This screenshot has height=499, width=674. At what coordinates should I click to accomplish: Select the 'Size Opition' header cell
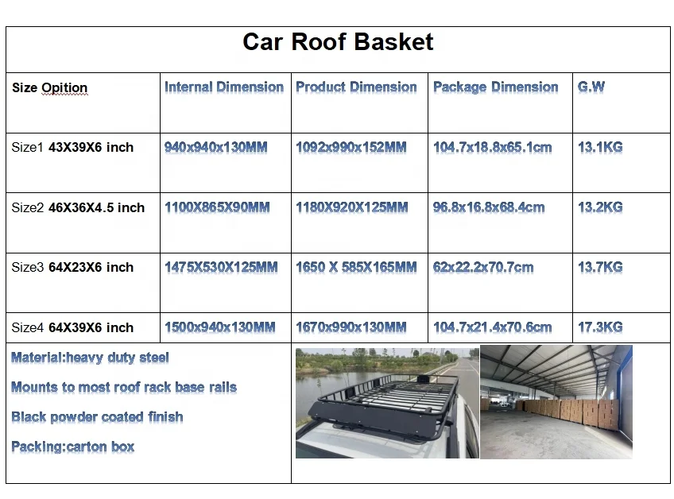click(83, 103)
